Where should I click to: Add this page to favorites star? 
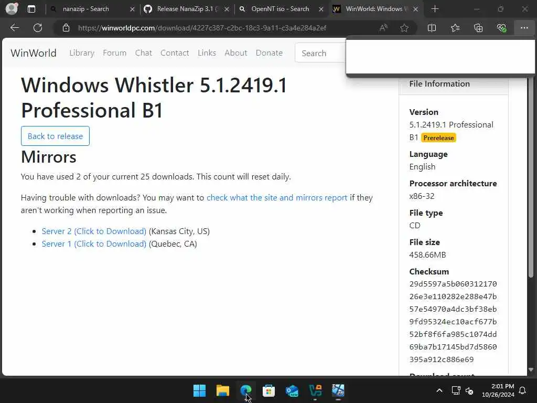pyautogui.click(x=404, y=28)
